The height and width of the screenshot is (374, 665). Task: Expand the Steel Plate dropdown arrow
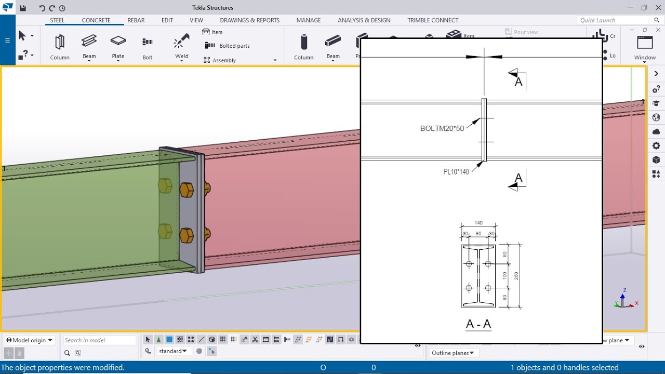click(x=118, y=61)
